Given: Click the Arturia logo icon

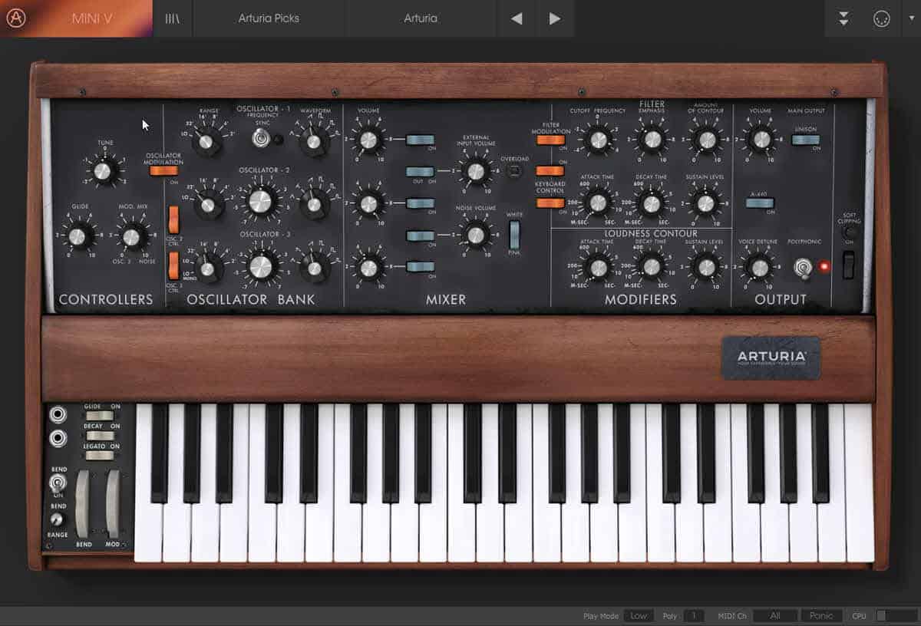Looking at the screenshot, I should 16,18.
